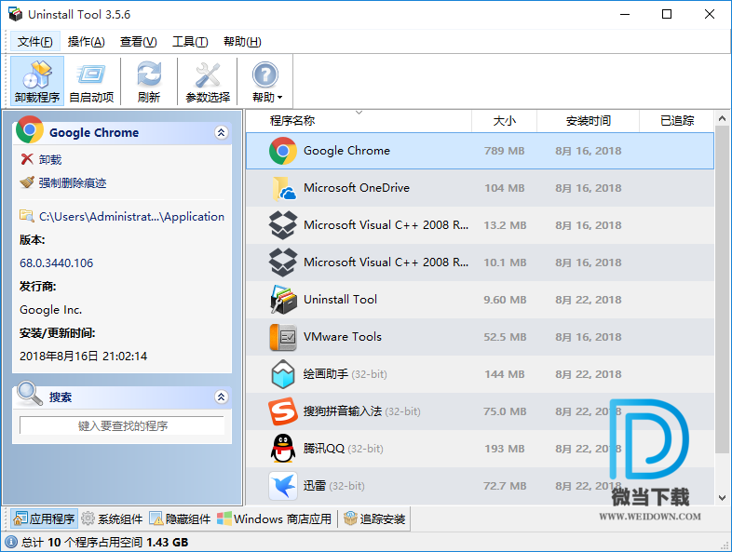The image size is (732, 552).
Task: Click the 75.0 MB size cell
Action: pos(505,411)
